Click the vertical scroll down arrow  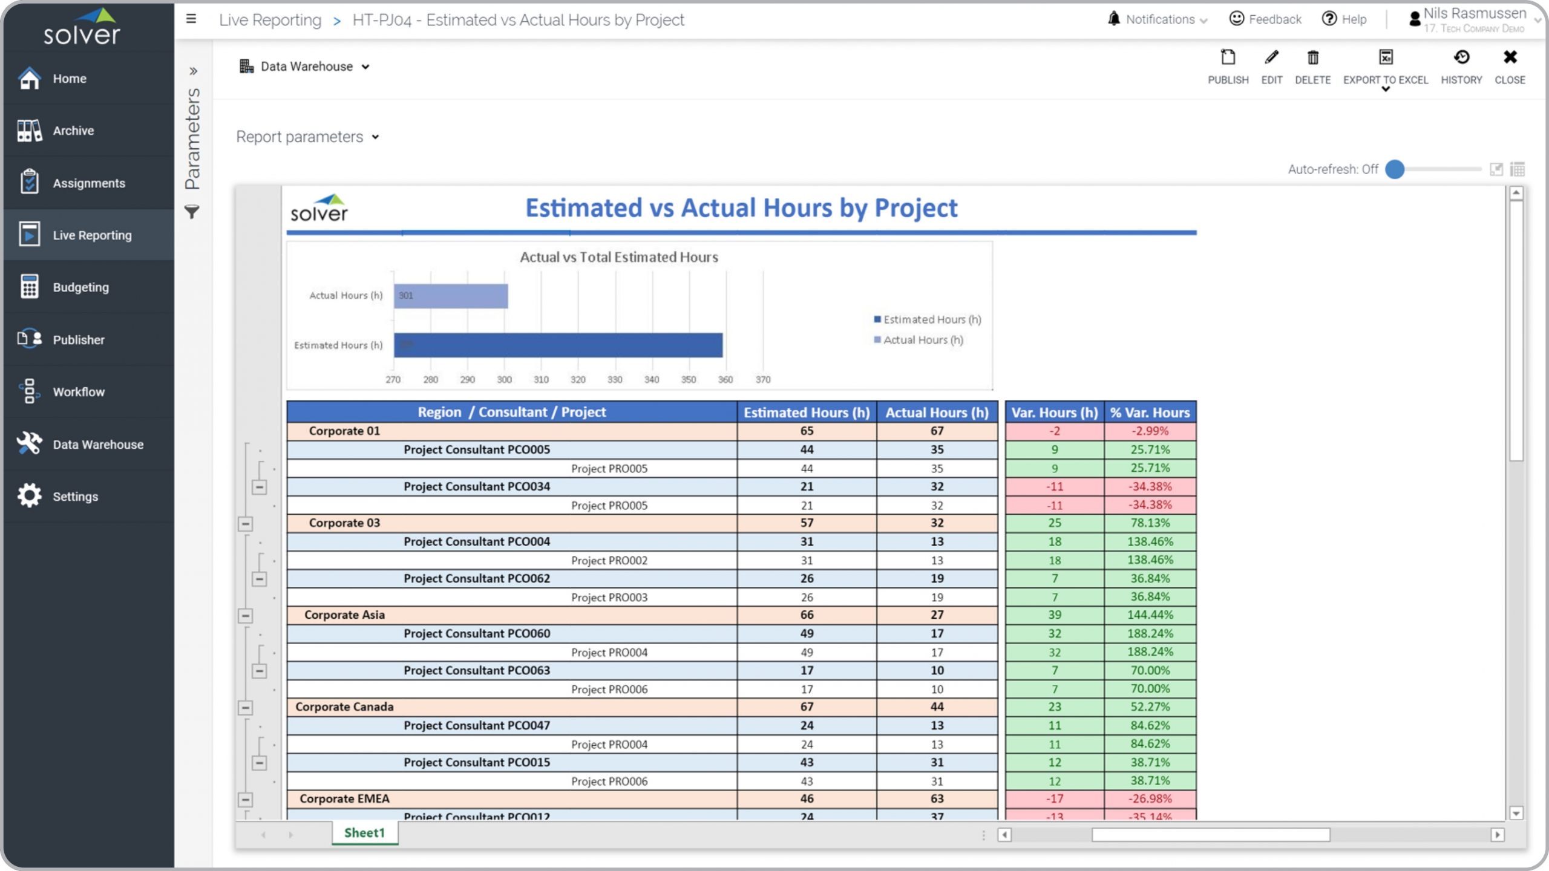(x=1516, y=814)
